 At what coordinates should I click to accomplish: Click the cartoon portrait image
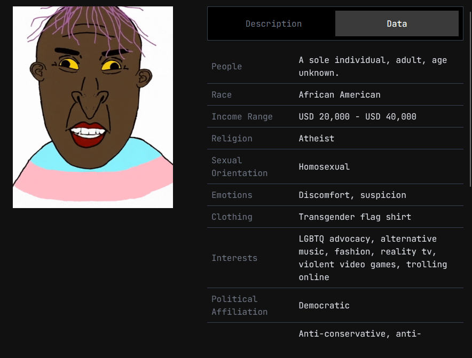(x=93, y=107)
